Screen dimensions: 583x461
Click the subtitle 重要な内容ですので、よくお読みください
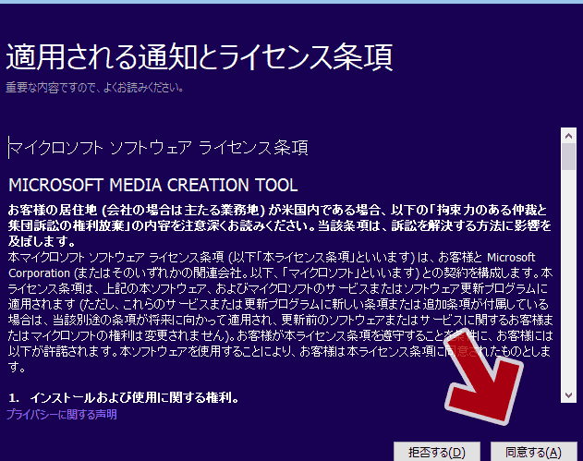[x=94, y=88]
